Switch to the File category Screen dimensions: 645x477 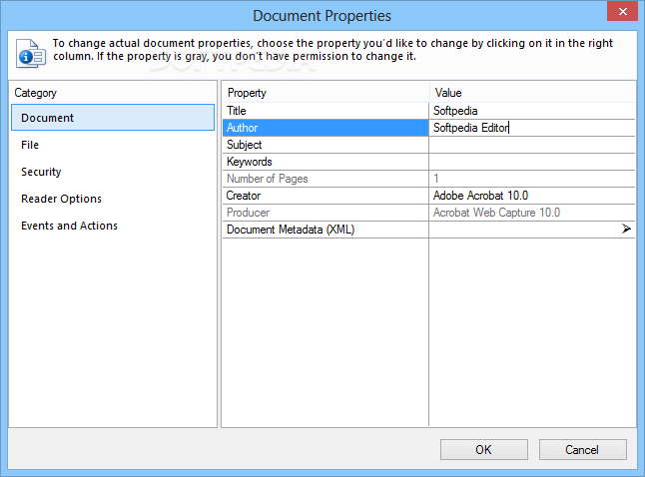click(x=113, y=145)
